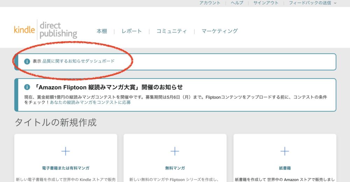Open the 本棚 tab
Viewport: 350px width, 182px height.
tap(101, 31)
